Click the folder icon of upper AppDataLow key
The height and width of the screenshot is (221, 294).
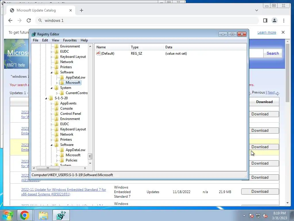click(62, 77)
